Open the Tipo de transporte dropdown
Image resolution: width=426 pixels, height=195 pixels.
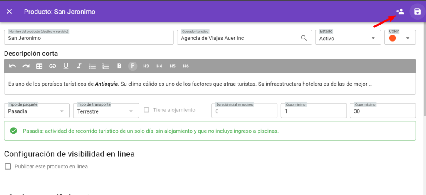coord(106,111)
